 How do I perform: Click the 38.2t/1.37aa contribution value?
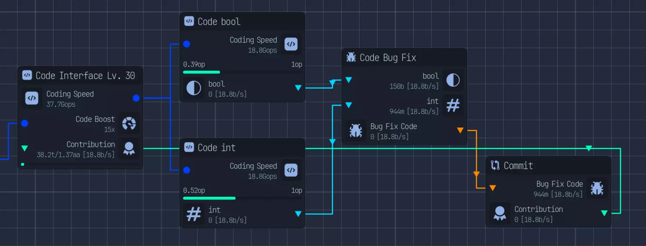point(76,155)
